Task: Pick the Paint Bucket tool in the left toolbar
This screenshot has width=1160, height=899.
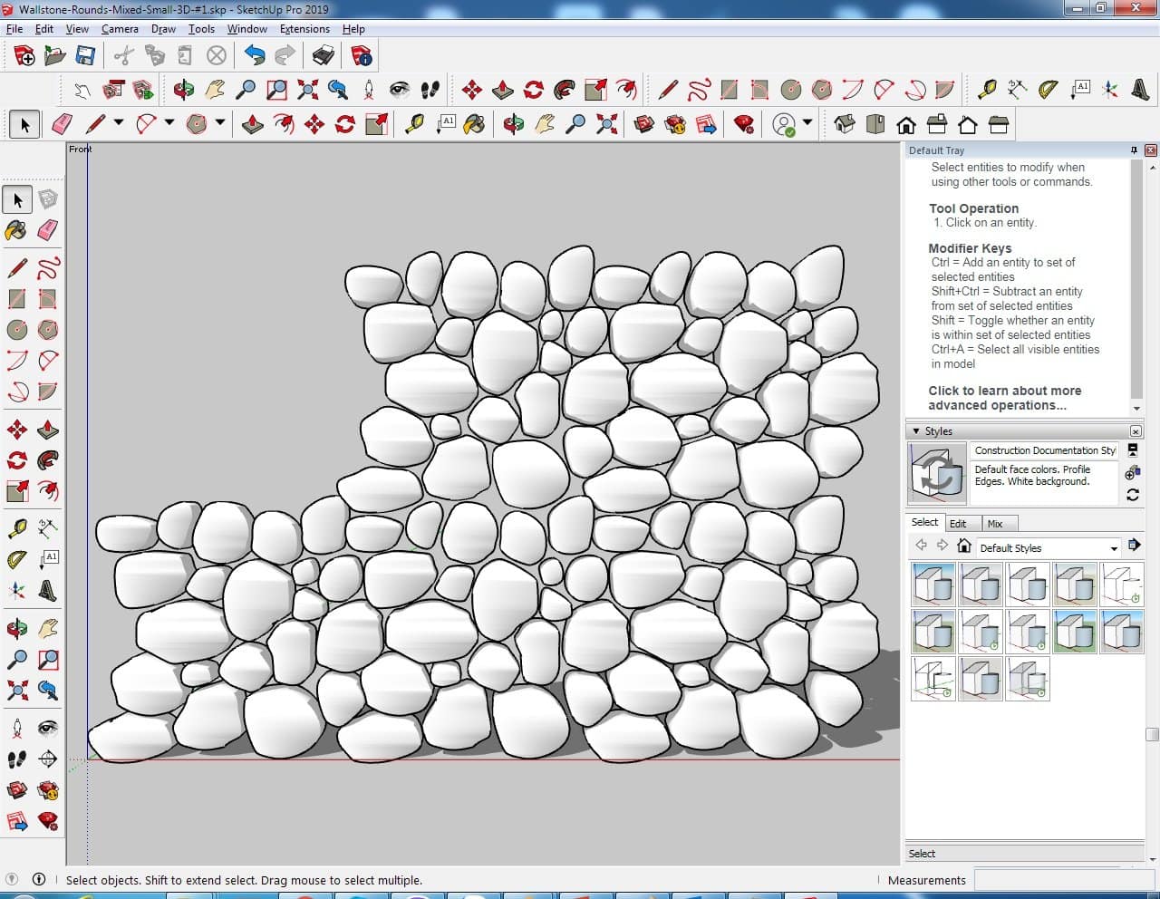Action: pos(16,230)
